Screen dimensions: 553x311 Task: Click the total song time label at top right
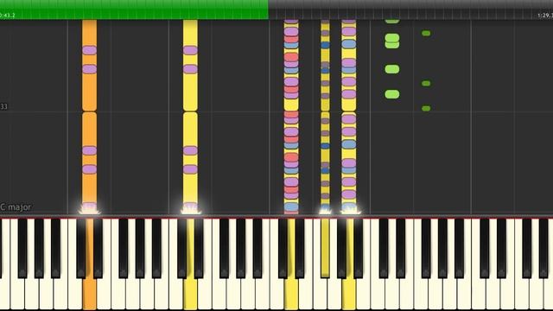click(545, 16)
